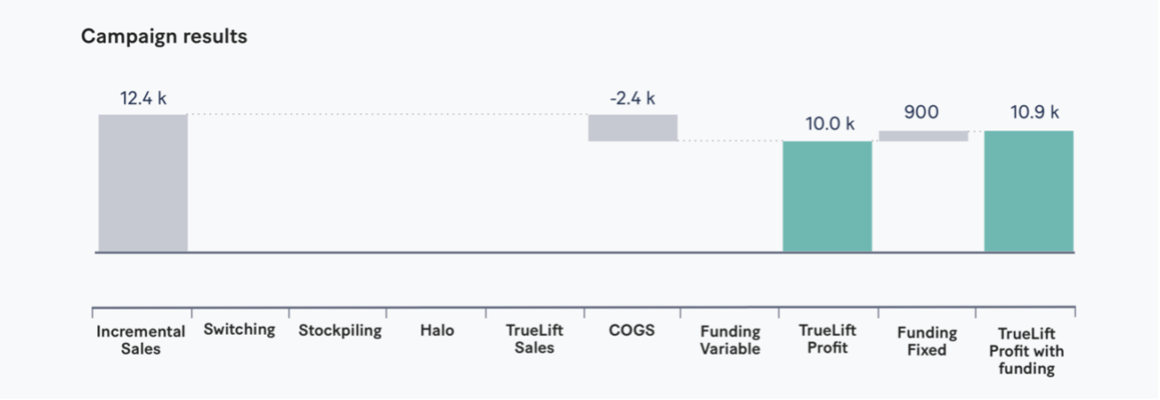Click the Funding Fixed axis label
The height and width of the screenshot is (400, 1160).
pos(925,340)
